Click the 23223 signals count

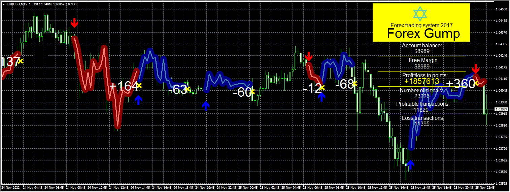[x=421, y=96]
